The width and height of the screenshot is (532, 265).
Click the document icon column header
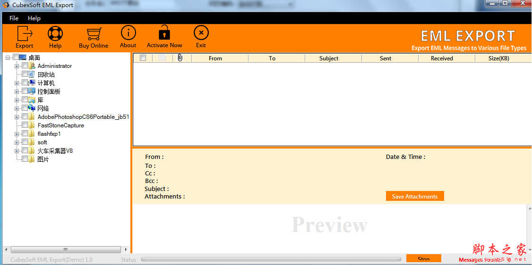pyautogui.click(x=162, y=58)
